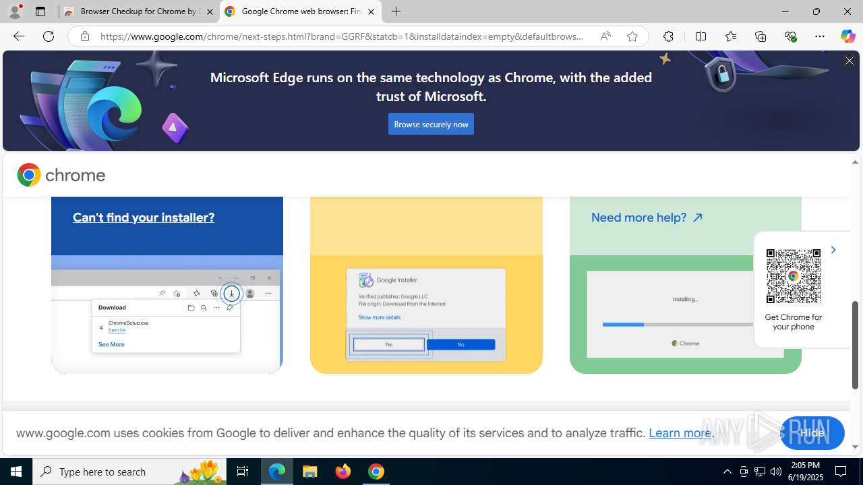Open the Edge profile icon

15,11
